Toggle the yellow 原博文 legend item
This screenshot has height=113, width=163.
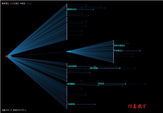pyautogui.click(x=5, y=4)
